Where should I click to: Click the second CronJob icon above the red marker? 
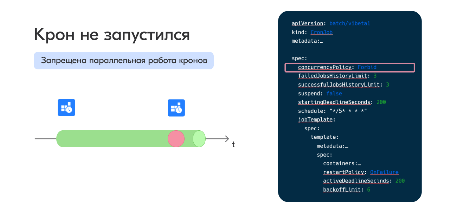point(176,108)
